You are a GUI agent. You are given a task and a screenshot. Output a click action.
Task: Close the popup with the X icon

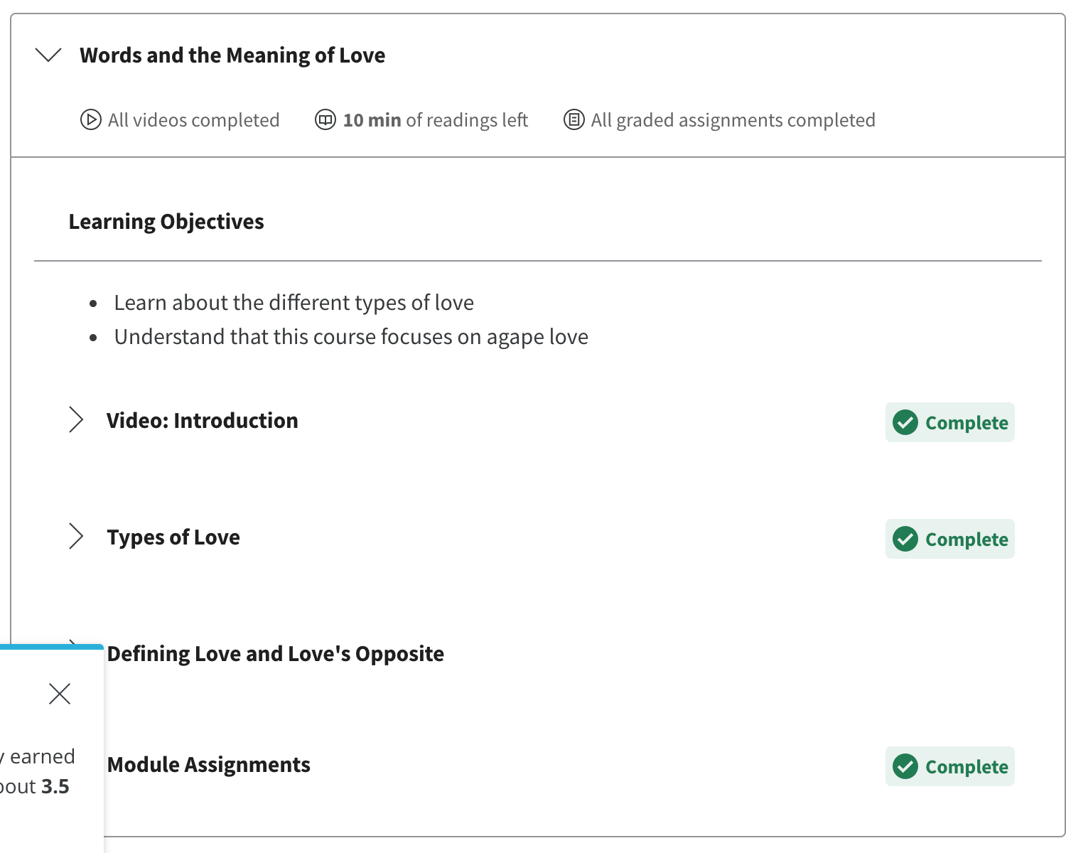(60, 693)
